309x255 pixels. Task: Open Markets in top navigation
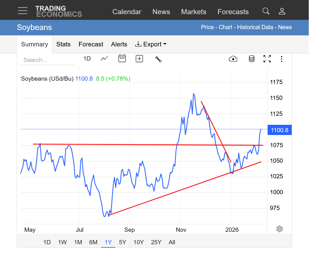pos(194,12)
